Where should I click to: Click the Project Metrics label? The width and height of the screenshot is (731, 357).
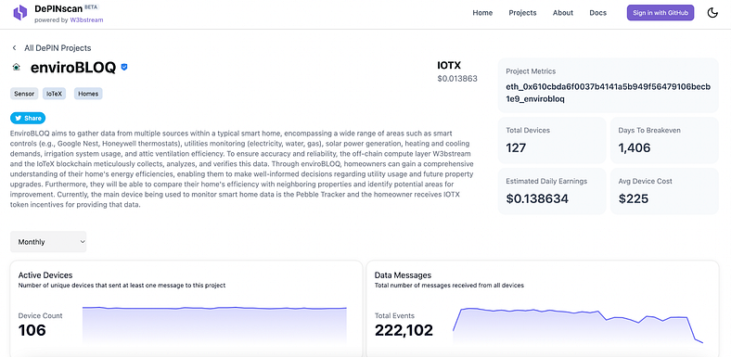[531, 71]
